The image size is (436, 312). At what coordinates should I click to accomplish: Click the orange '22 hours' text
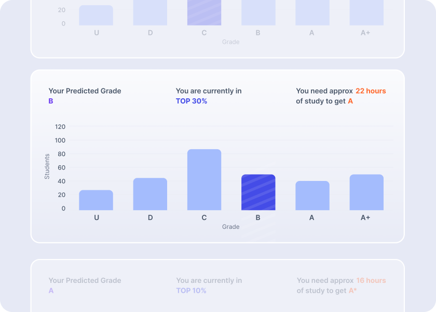pyautogui.click(x=371, y=91)
